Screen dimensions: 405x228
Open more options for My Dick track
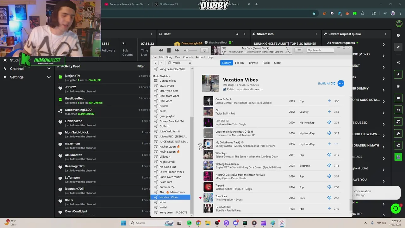[336, 144]
